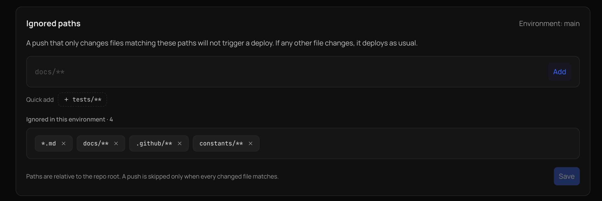Click the deploy trigger description text
Screen dimensions: 602x201
(x=222, y=43)
